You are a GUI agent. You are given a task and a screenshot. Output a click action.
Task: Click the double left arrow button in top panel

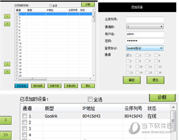(7, 72)
